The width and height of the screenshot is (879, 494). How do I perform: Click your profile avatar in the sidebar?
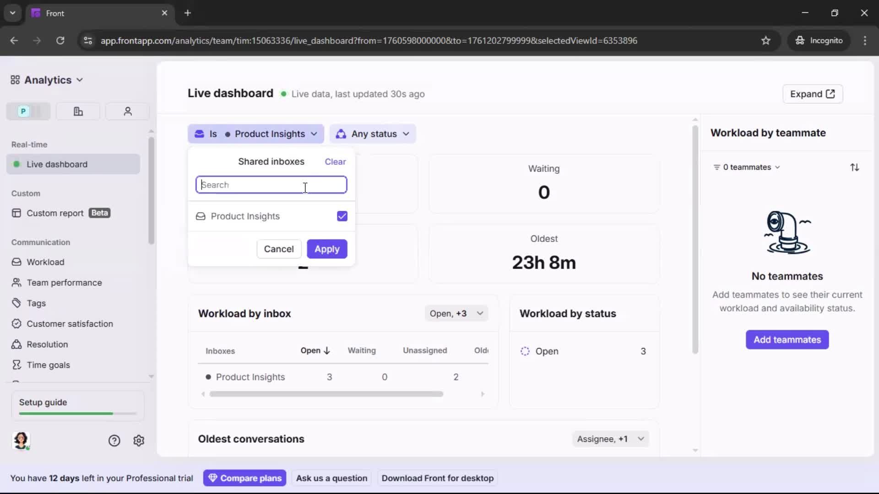(22, 440)
